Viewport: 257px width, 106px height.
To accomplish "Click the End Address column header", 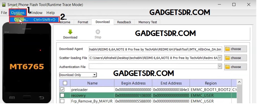I will [171, 83].
